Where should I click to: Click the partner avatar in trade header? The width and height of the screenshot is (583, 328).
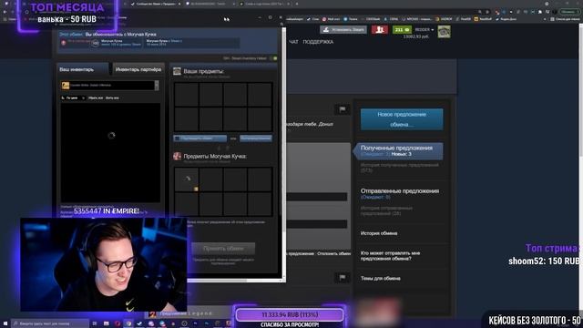pyautogui.click(x=96, y=43)
